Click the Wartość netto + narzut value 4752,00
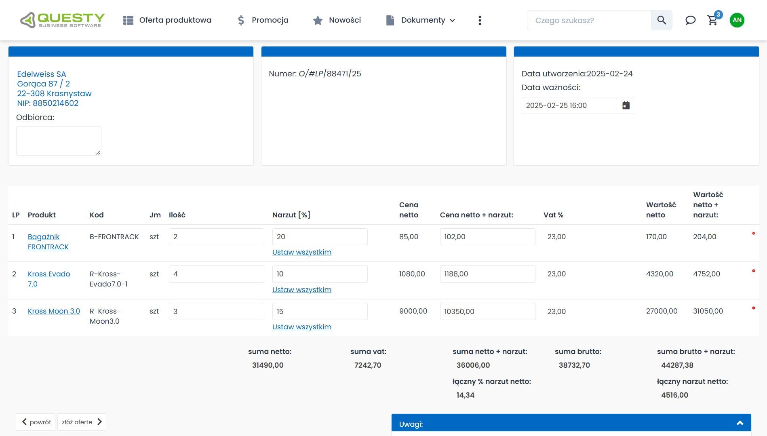 707,274
